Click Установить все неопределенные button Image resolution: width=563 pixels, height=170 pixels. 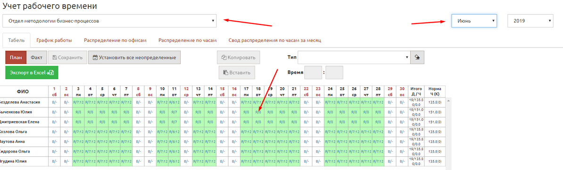tap(134, 57)
